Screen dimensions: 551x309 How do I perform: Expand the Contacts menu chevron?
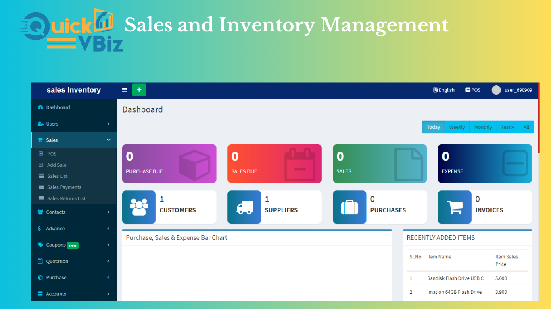coord(108,212)
